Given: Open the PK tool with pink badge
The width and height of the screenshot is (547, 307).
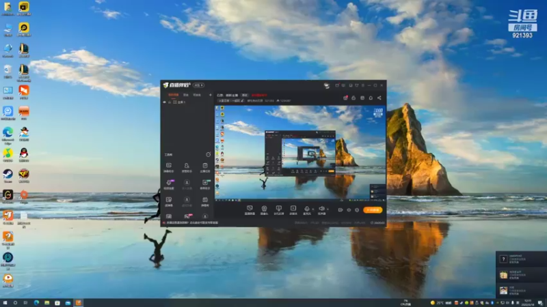Looking at the screenshot, I should tap(187, 216).
